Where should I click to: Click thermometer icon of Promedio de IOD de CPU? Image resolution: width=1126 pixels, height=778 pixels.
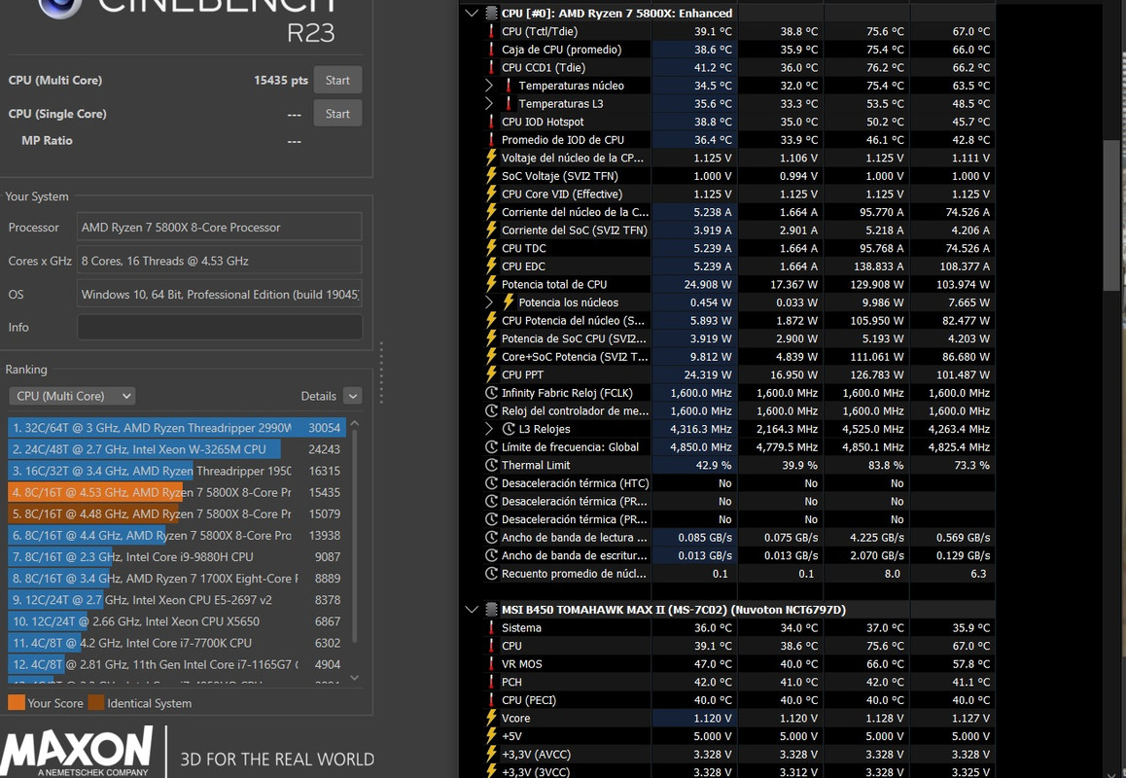(491, 139)
